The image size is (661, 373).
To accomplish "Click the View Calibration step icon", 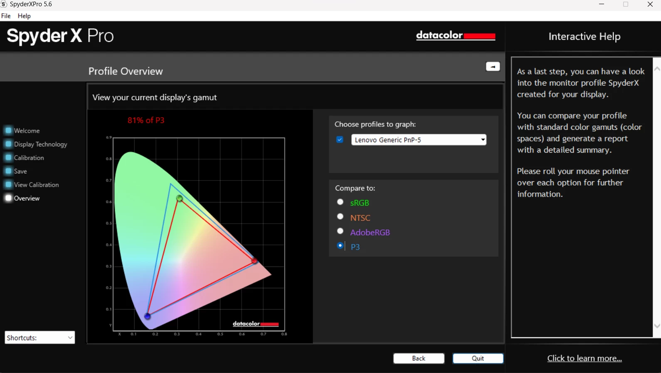I will pos(8,185).
